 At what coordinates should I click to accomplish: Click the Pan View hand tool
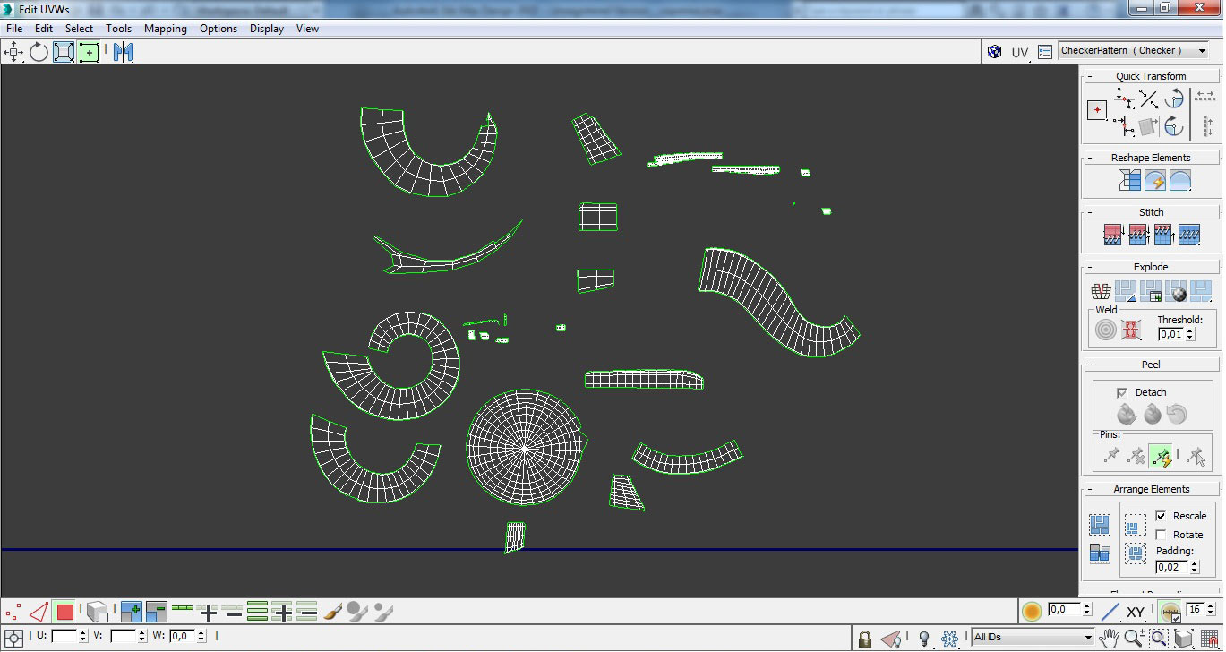coord(1110,638)
